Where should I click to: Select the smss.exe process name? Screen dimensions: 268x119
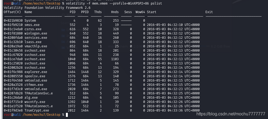pos(32,25)
